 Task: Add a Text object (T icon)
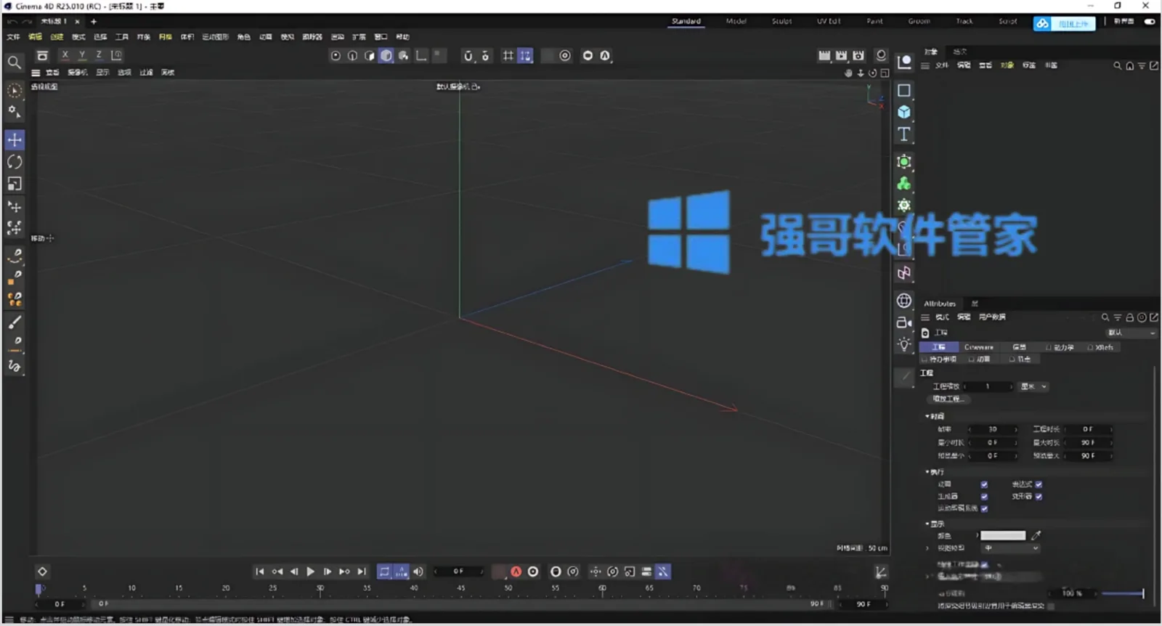[x=904, y=134]
